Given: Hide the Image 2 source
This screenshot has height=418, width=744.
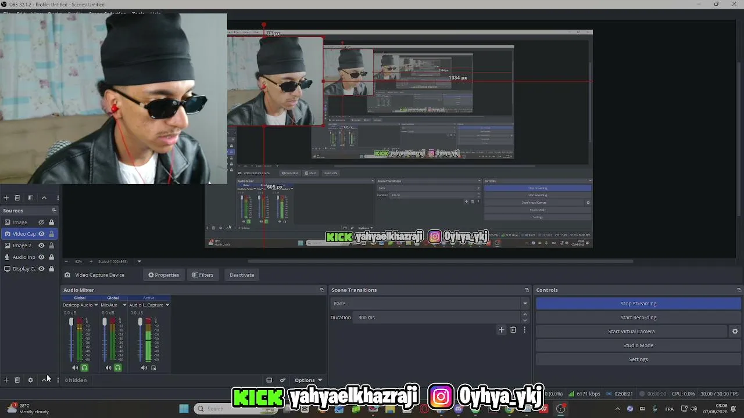Looking at the screenshot, I should pyautogui.click(x=41, y=246).
